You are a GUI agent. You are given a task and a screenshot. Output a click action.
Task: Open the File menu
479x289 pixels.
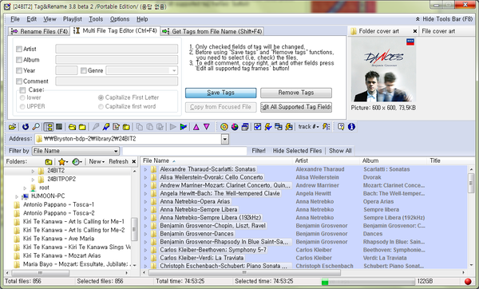point(15,19)
